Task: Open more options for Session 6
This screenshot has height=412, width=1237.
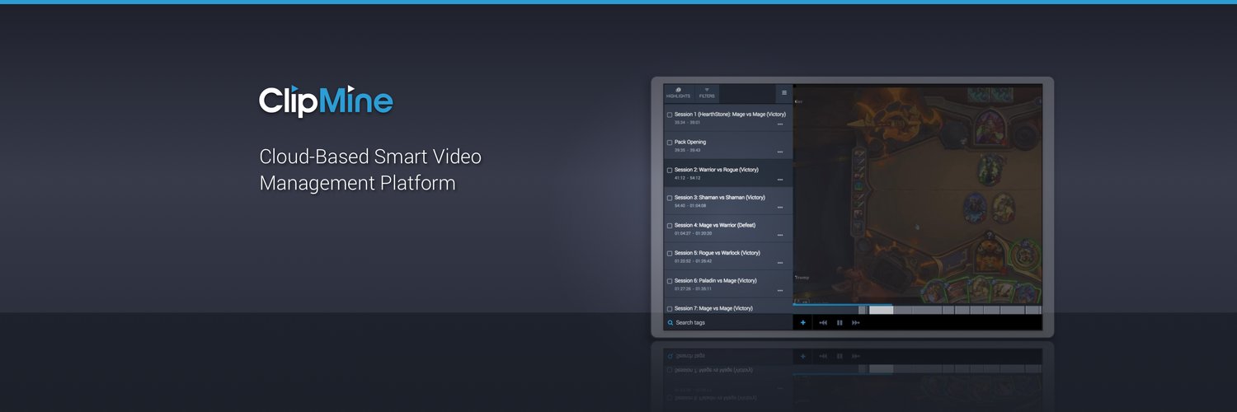Action: tap(780, 291)
